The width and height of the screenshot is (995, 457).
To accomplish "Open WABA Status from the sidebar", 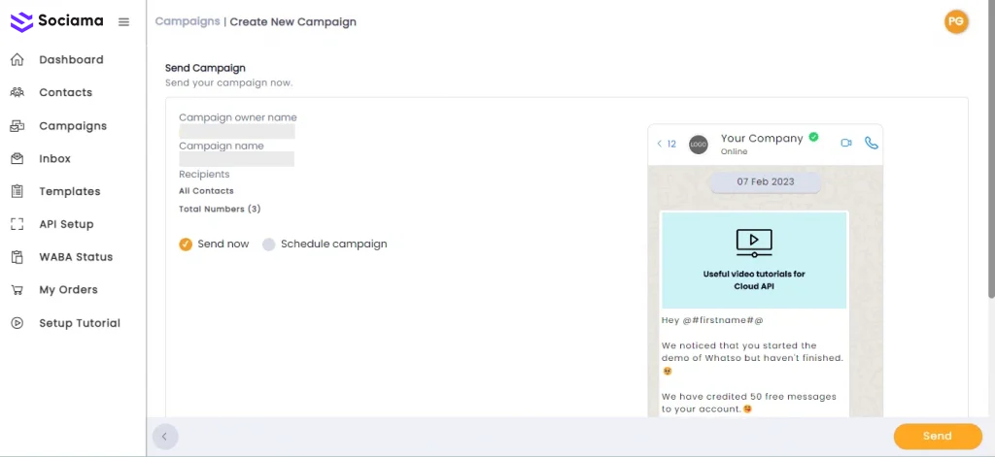I will pos(75,257).
